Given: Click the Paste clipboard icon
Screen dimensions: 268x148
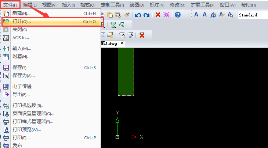Looking at the screenshot, I should click(109, 15).
